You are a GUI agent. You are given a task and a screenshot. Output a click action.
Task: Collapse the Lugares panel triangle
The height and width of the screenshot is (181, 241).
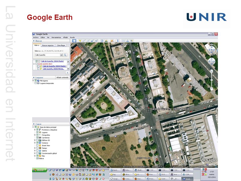point(34,78)
